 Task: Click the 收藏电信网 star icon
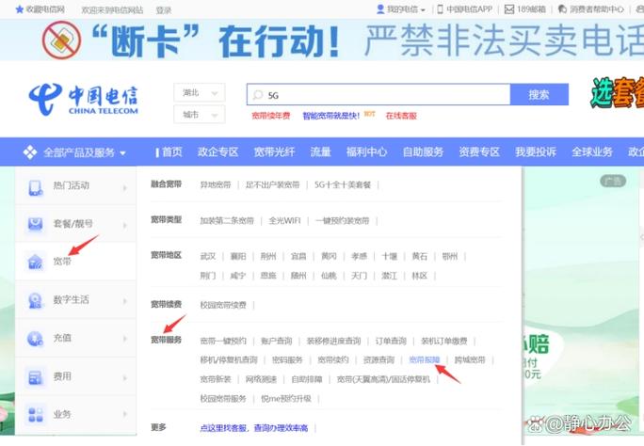tap(19, 9)
